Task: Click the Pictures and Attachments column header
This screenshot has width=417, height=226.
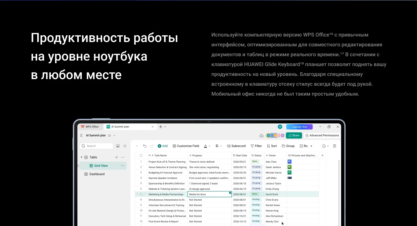Action: point(303,155)
